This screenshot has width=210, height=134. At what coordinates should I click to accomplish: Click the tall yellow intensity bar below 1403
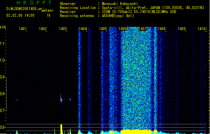tap(61, 129)
